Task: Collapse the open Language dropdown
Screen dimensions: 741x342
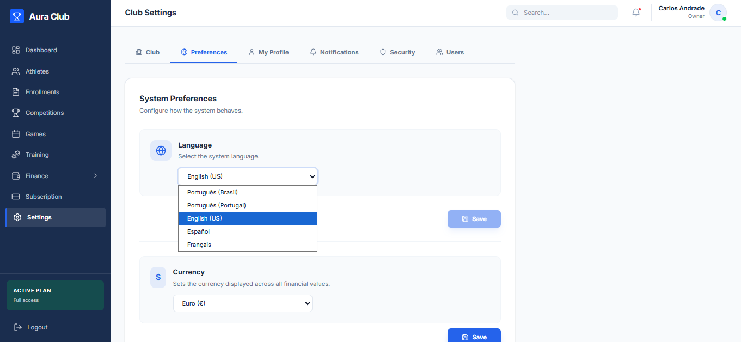Action: pyautogui.click(x=248, y=176)
